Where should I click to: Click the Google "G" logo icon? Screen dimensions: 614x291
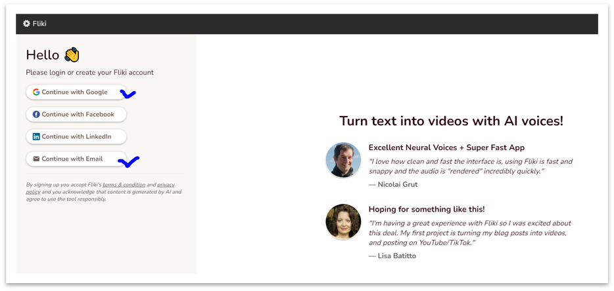pos(36,92)
